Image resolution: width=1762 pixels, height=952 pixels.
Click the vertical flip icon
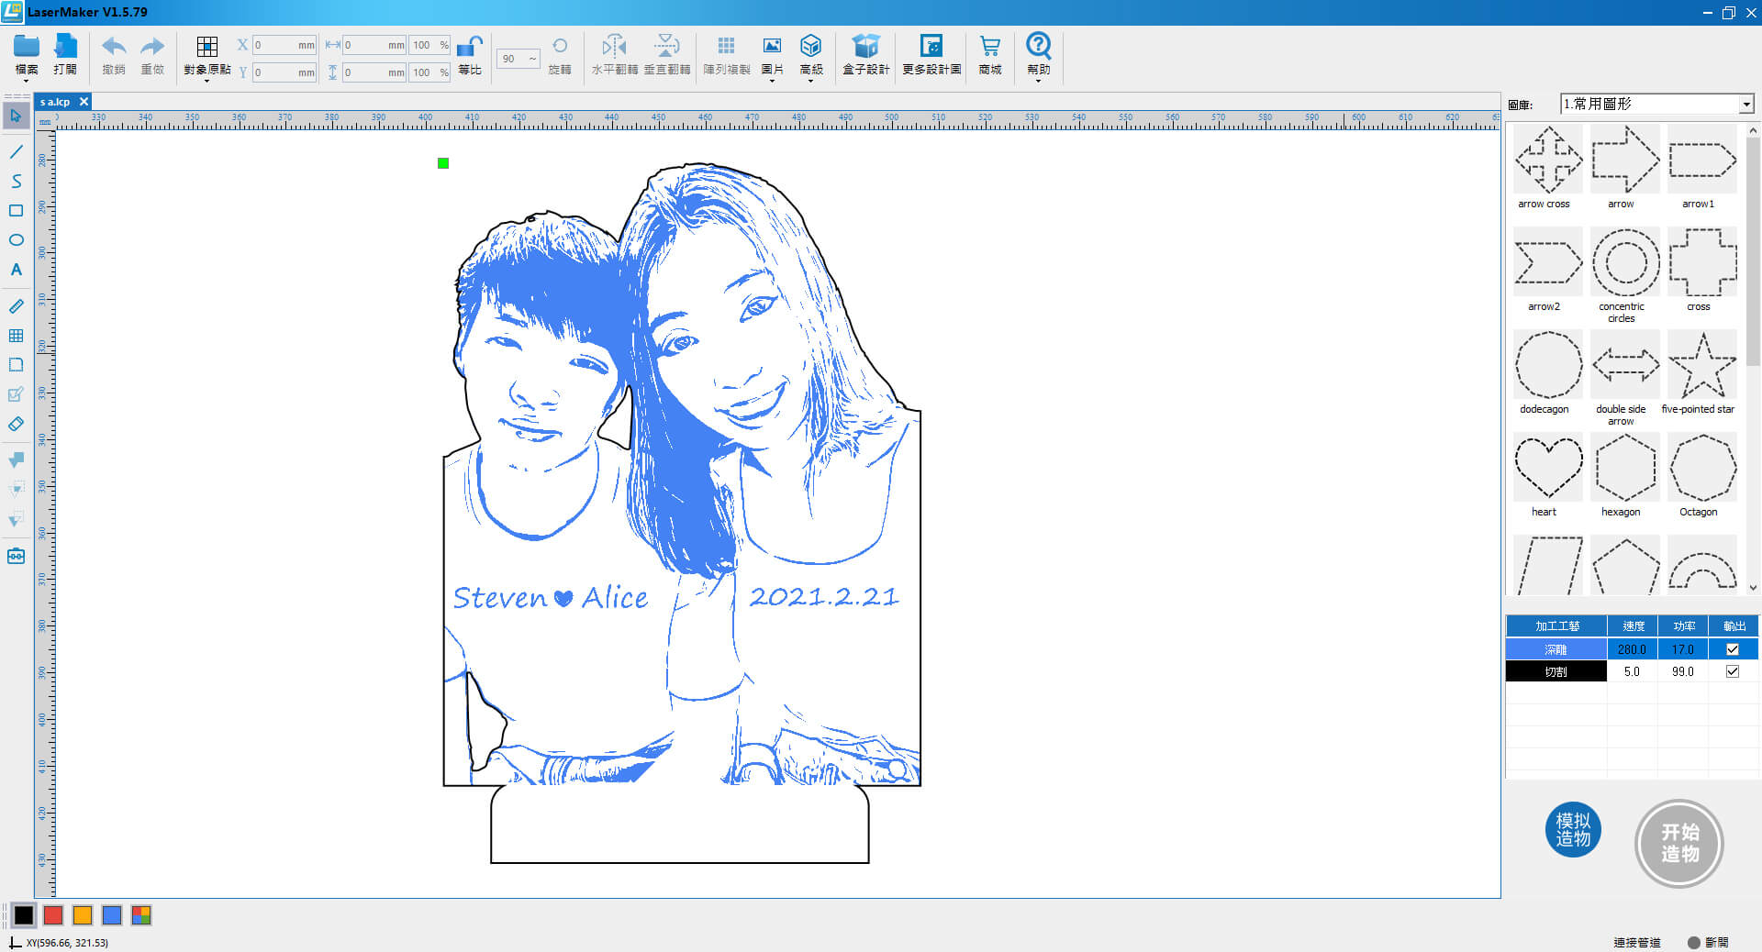pos(667,47)
